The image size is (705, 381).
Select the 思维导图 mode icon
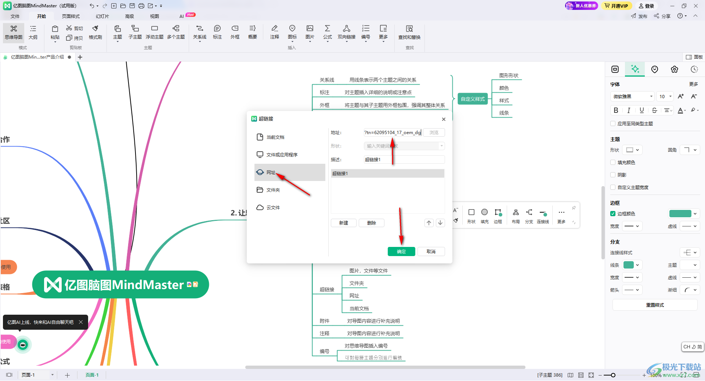coord(14,32)
